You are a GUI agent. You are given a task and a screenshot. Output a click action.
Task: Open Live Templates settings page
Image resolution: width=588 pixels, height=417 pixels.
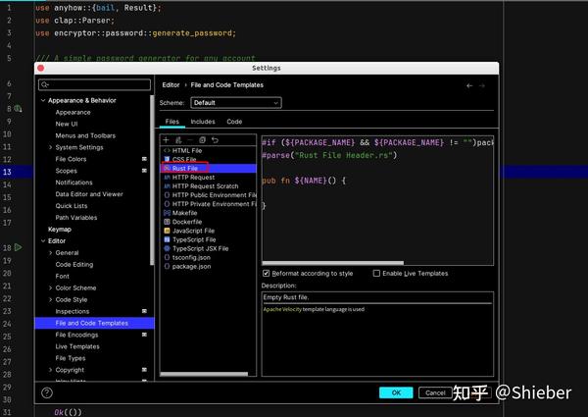(77, 346)
